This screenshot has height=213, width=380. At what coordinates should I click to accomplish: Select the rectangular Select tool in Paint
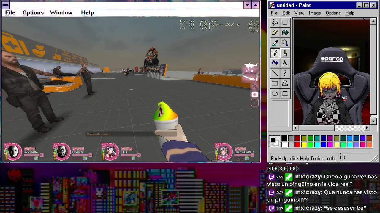(285, 22)
